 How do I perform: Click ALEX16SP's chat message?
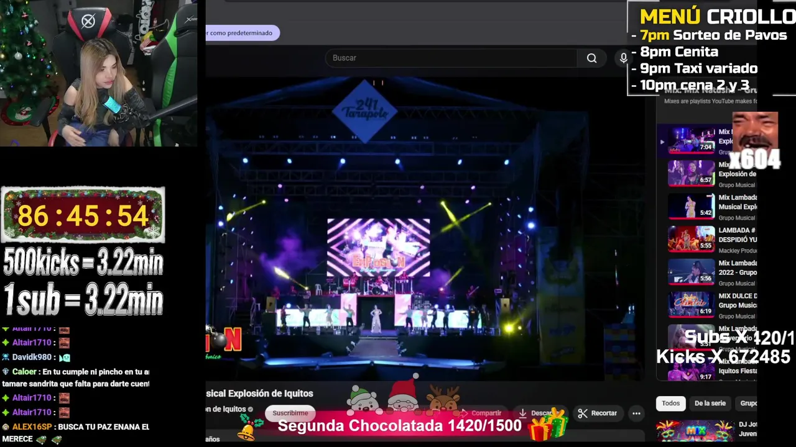click(x=75, y=433)
